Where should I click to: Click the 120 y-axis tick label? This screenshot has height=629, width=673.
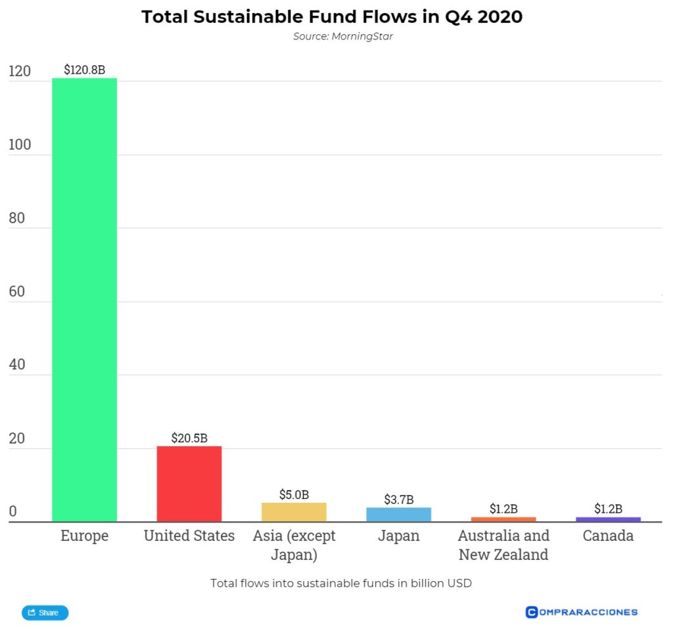[20, 72]
